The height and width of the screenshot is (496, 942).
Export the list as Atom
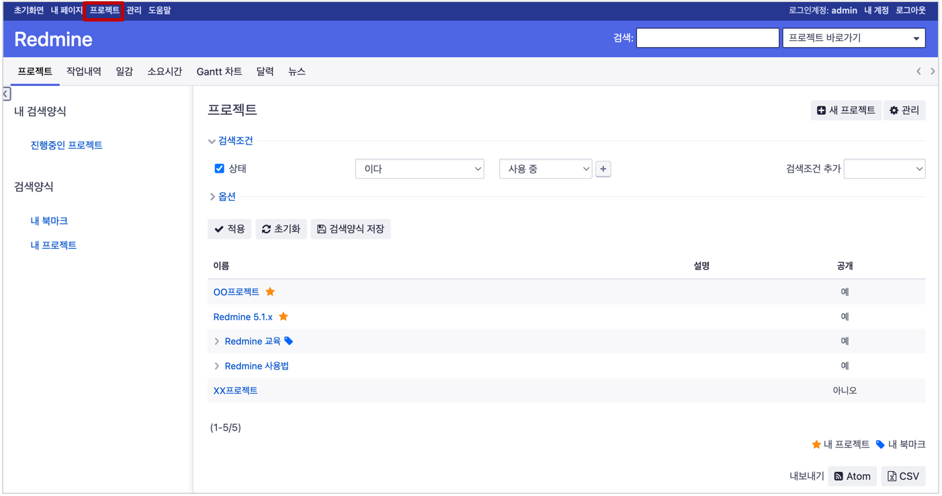[853, 476]
